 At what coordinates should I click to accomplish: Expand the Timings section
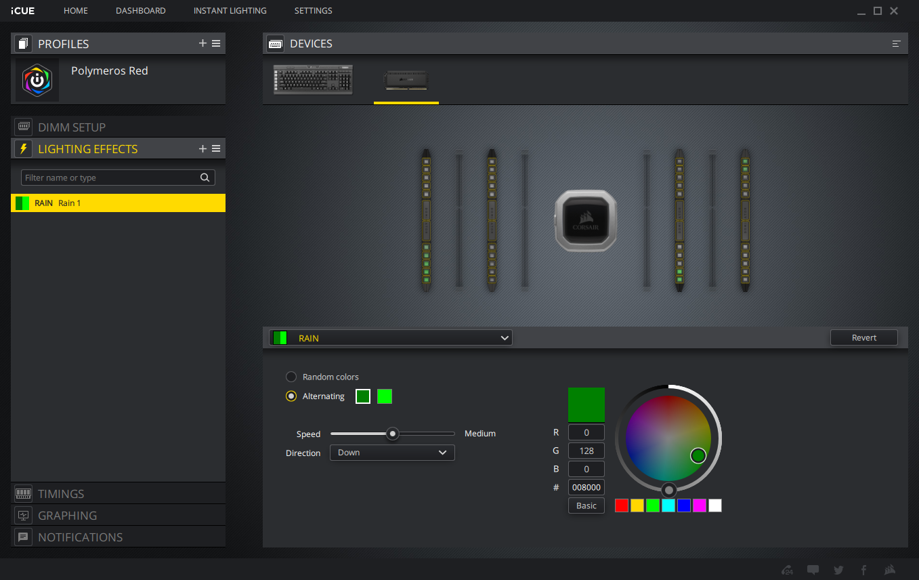point(61,494)
